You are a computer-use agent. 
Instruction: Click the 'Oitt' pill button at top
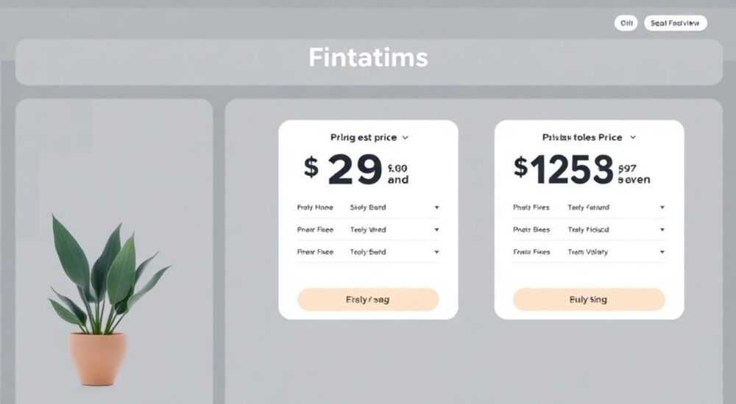click(x=626, y=23)
